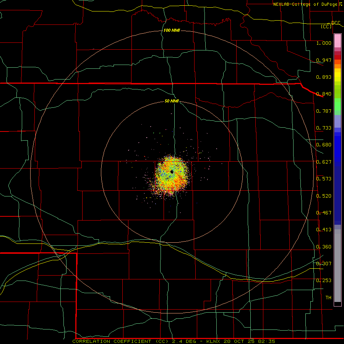The width and height of the screenshot is (344, 344).
Task: Click the 0.680 color scale value
Action: tap(324, 145)
